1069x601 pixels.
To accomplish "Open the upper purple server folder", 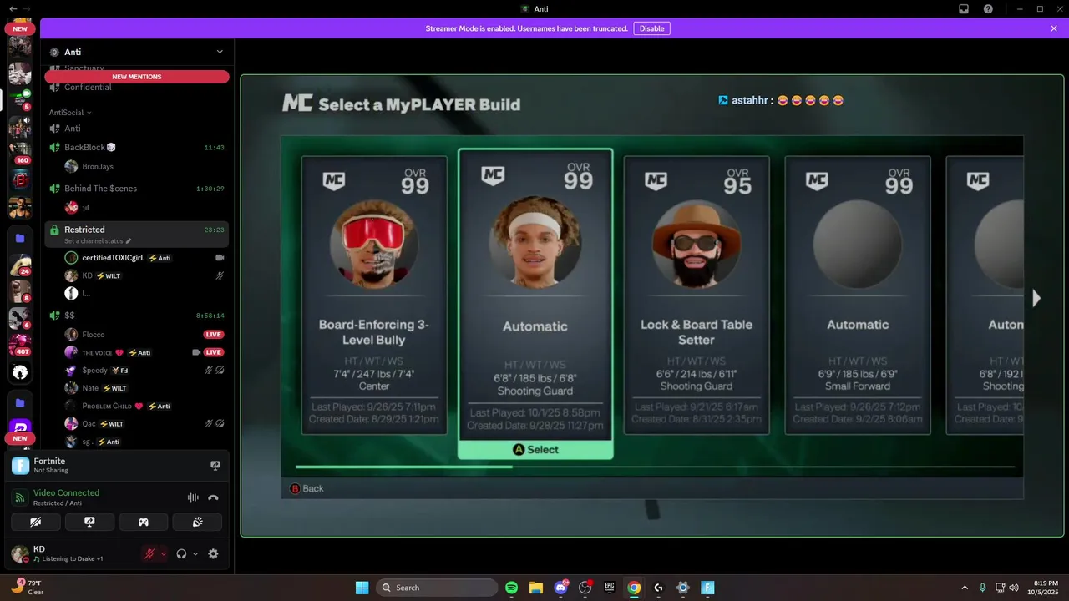I will [x=20, y=238].
